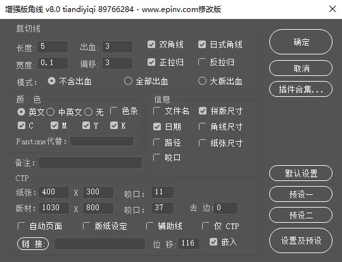Click the 备注 remarks input field
This screenshot has height=262, width=342.
[91, 163]
